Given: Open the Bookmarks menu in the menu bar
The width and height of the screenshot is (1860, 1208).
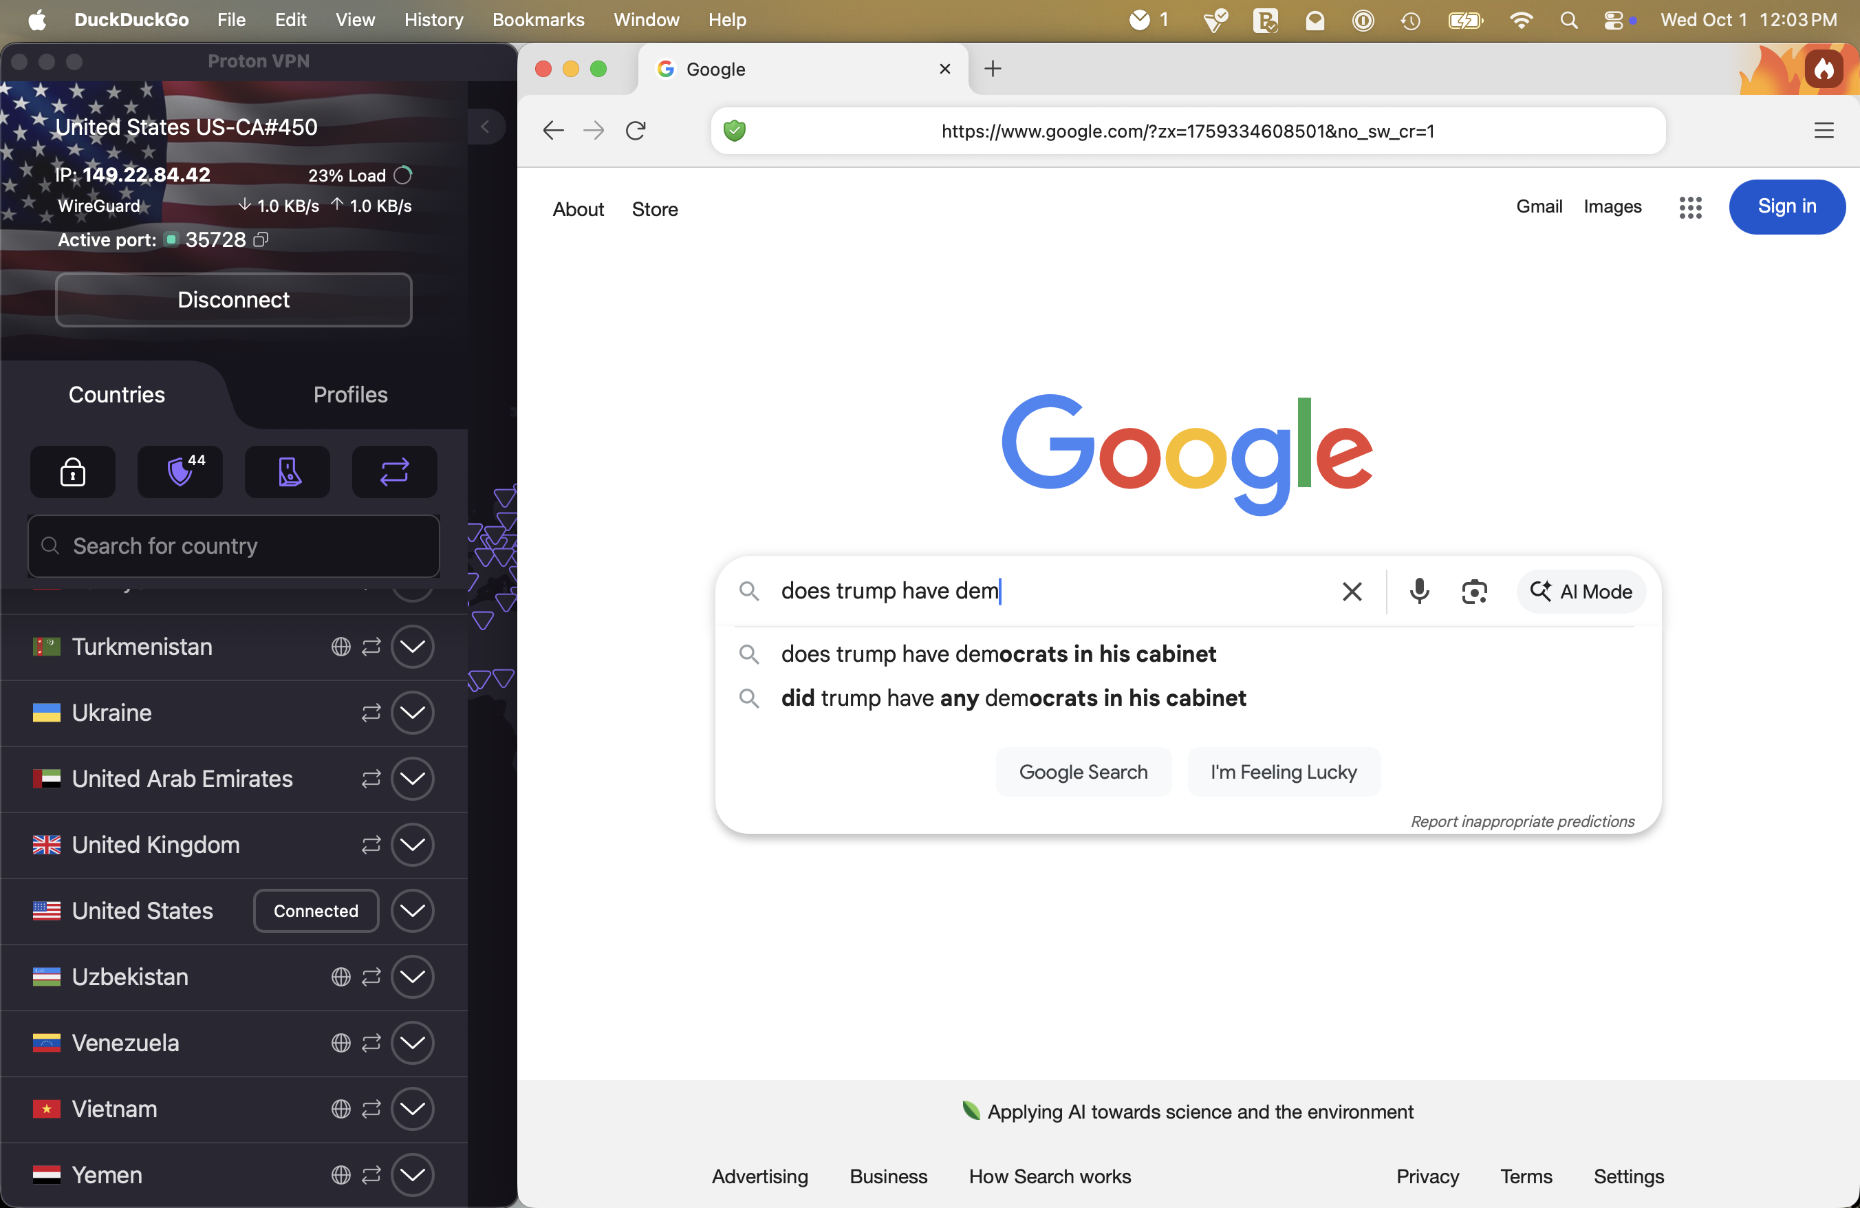Looking at the screenshot, I should pos(538,19).
